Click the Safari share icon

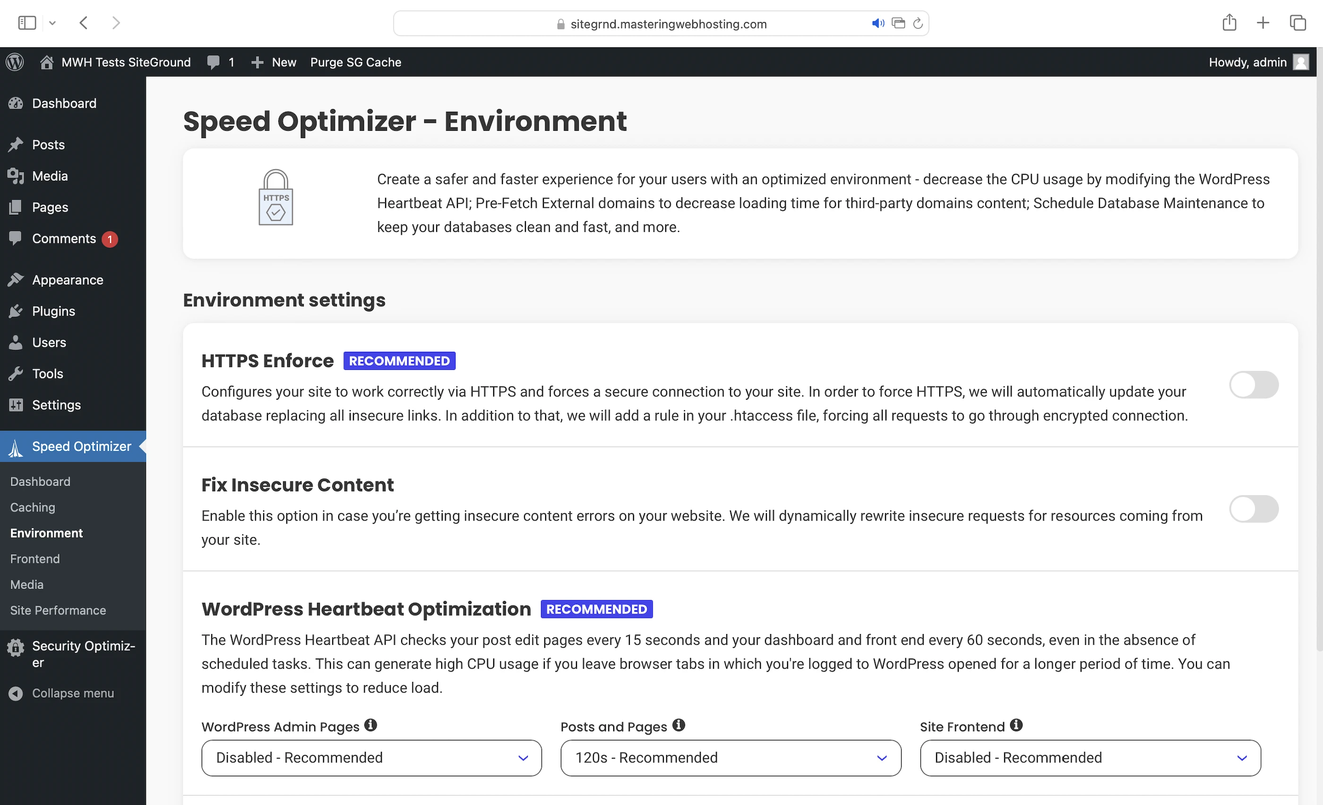pos(1229,23)
